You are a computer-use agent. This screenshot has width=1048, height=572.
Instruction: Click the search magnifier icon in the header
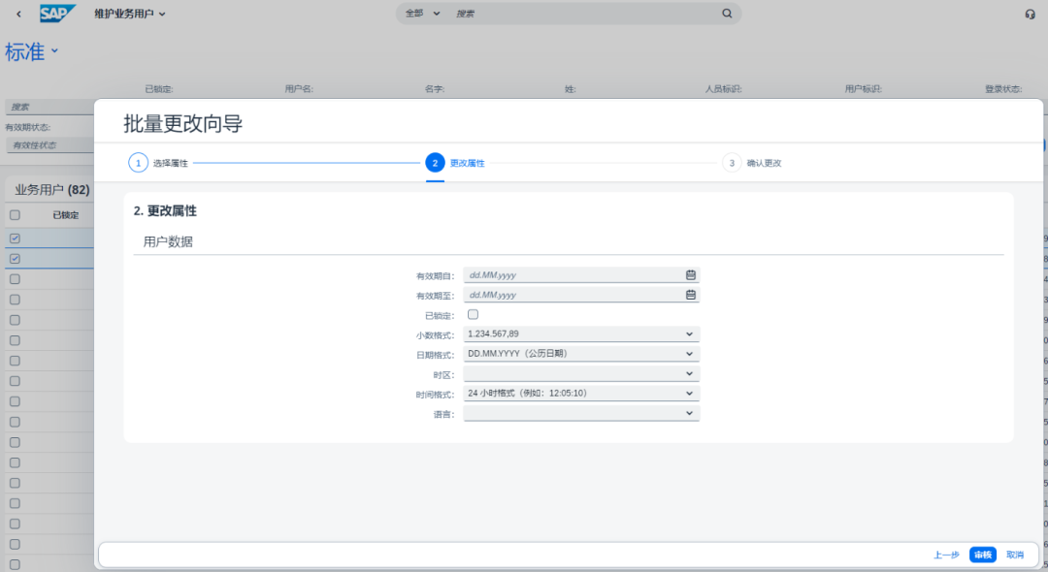click(x=726, y=13)
